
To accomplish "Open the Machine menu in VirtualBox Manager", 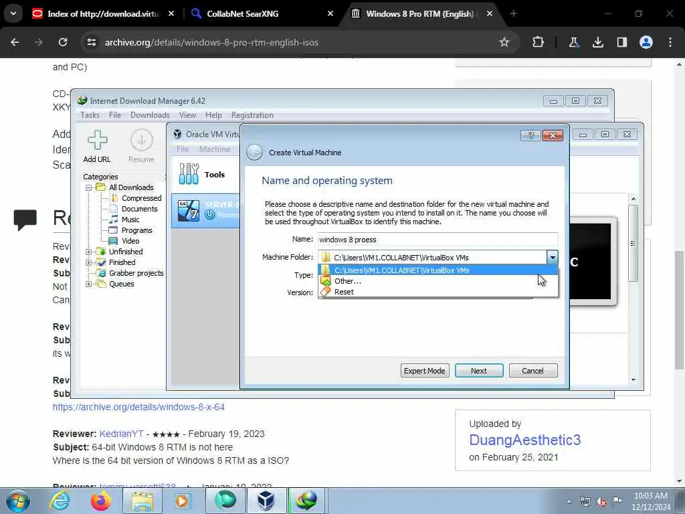I will point(215,149).
